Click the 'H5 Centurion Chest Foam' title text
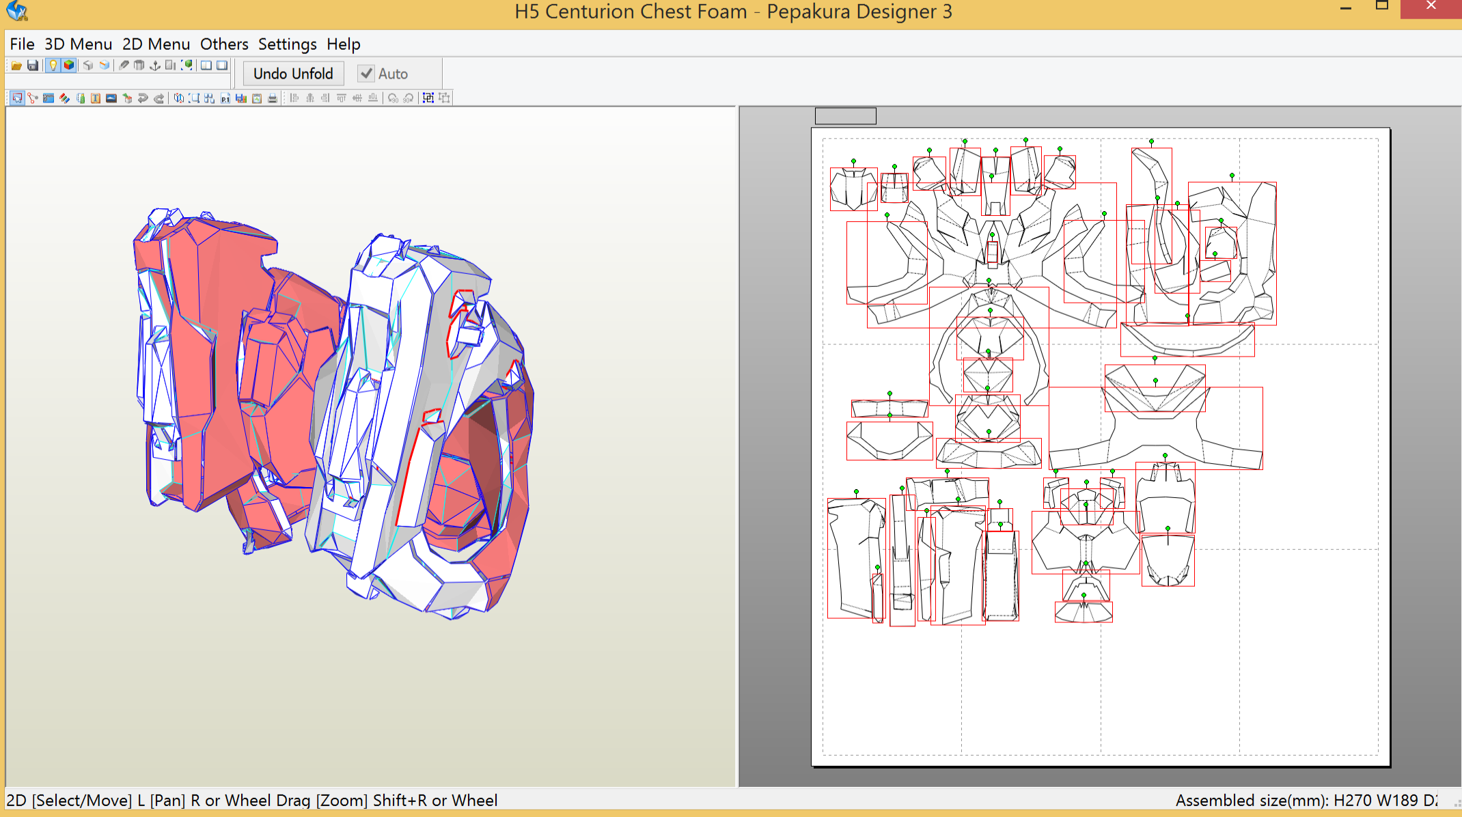 (631, 12)
